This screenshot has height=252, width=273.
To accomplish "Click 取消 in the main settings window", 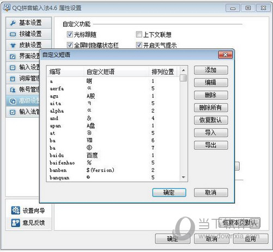I will click(x=211, y=239).
